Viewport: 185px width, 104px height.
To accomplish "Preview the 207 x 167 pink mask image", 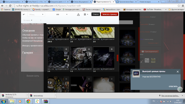I will 85,39.
